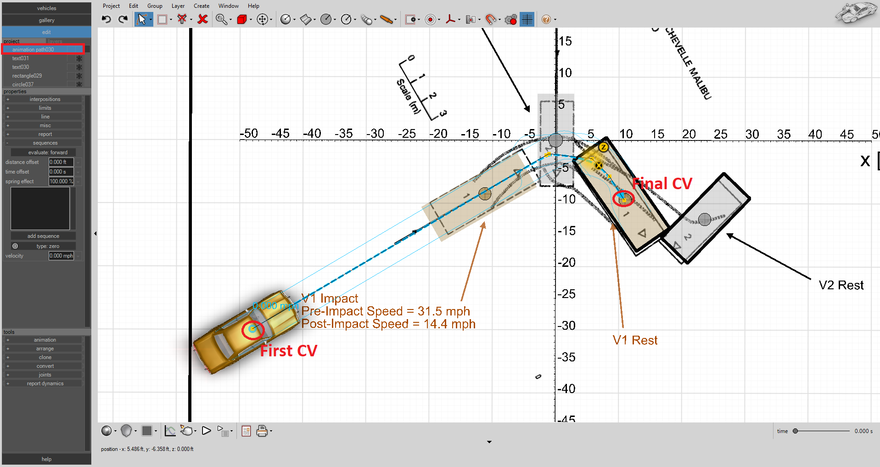Expand the interpositions properties section
The width and height of the screenshot is (880, 467).
(44, 99)
